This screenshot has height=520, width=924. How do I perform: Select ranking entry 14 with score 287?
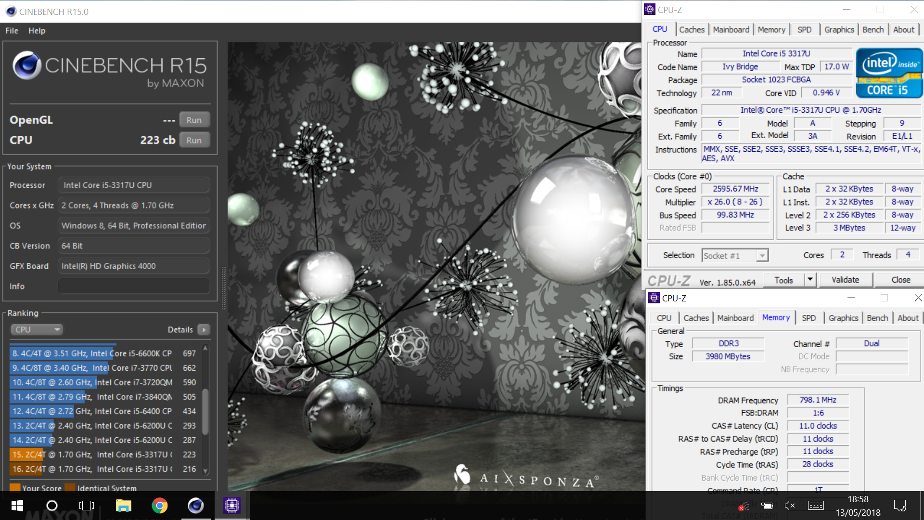tap(105, 440)
